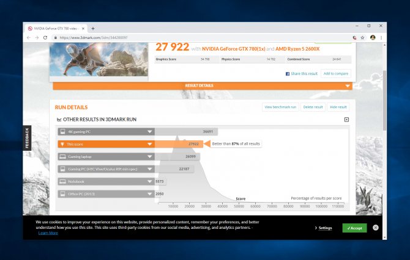
Task: Expand the RESULT DETAILS orange bar
Action: [x=203, y=86]
